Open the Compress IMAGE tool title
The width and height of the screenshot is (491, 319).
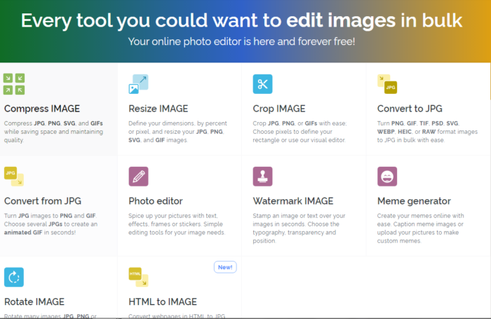(x=42, y=109)
